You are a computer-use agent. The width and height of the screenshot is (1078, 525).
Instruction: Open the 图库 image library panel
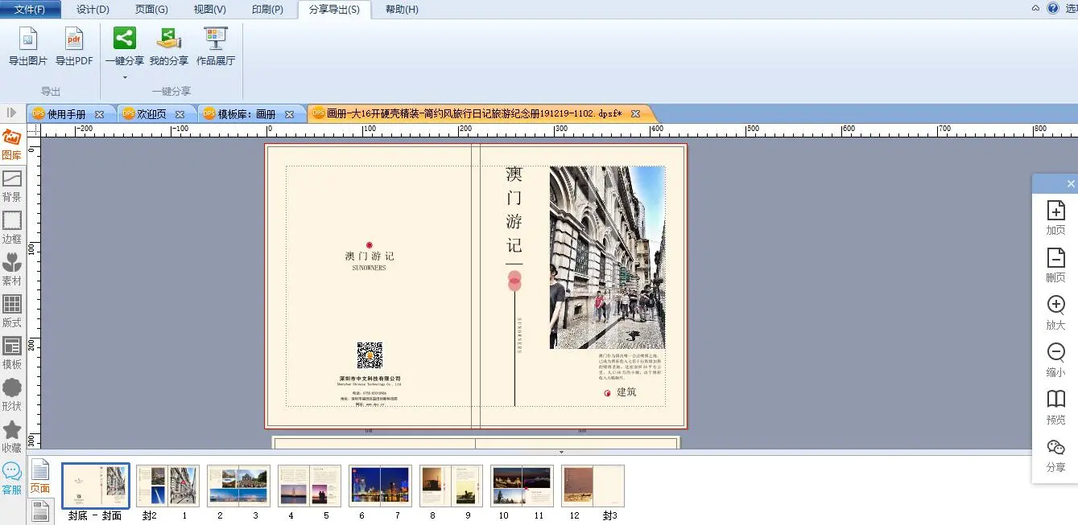[x=12, y=145]
